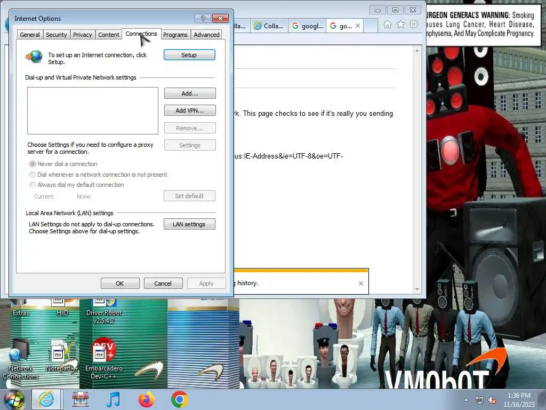The image size is (546, 410).
Task: Click IE scrollbar down arrow
Action: 417,289
